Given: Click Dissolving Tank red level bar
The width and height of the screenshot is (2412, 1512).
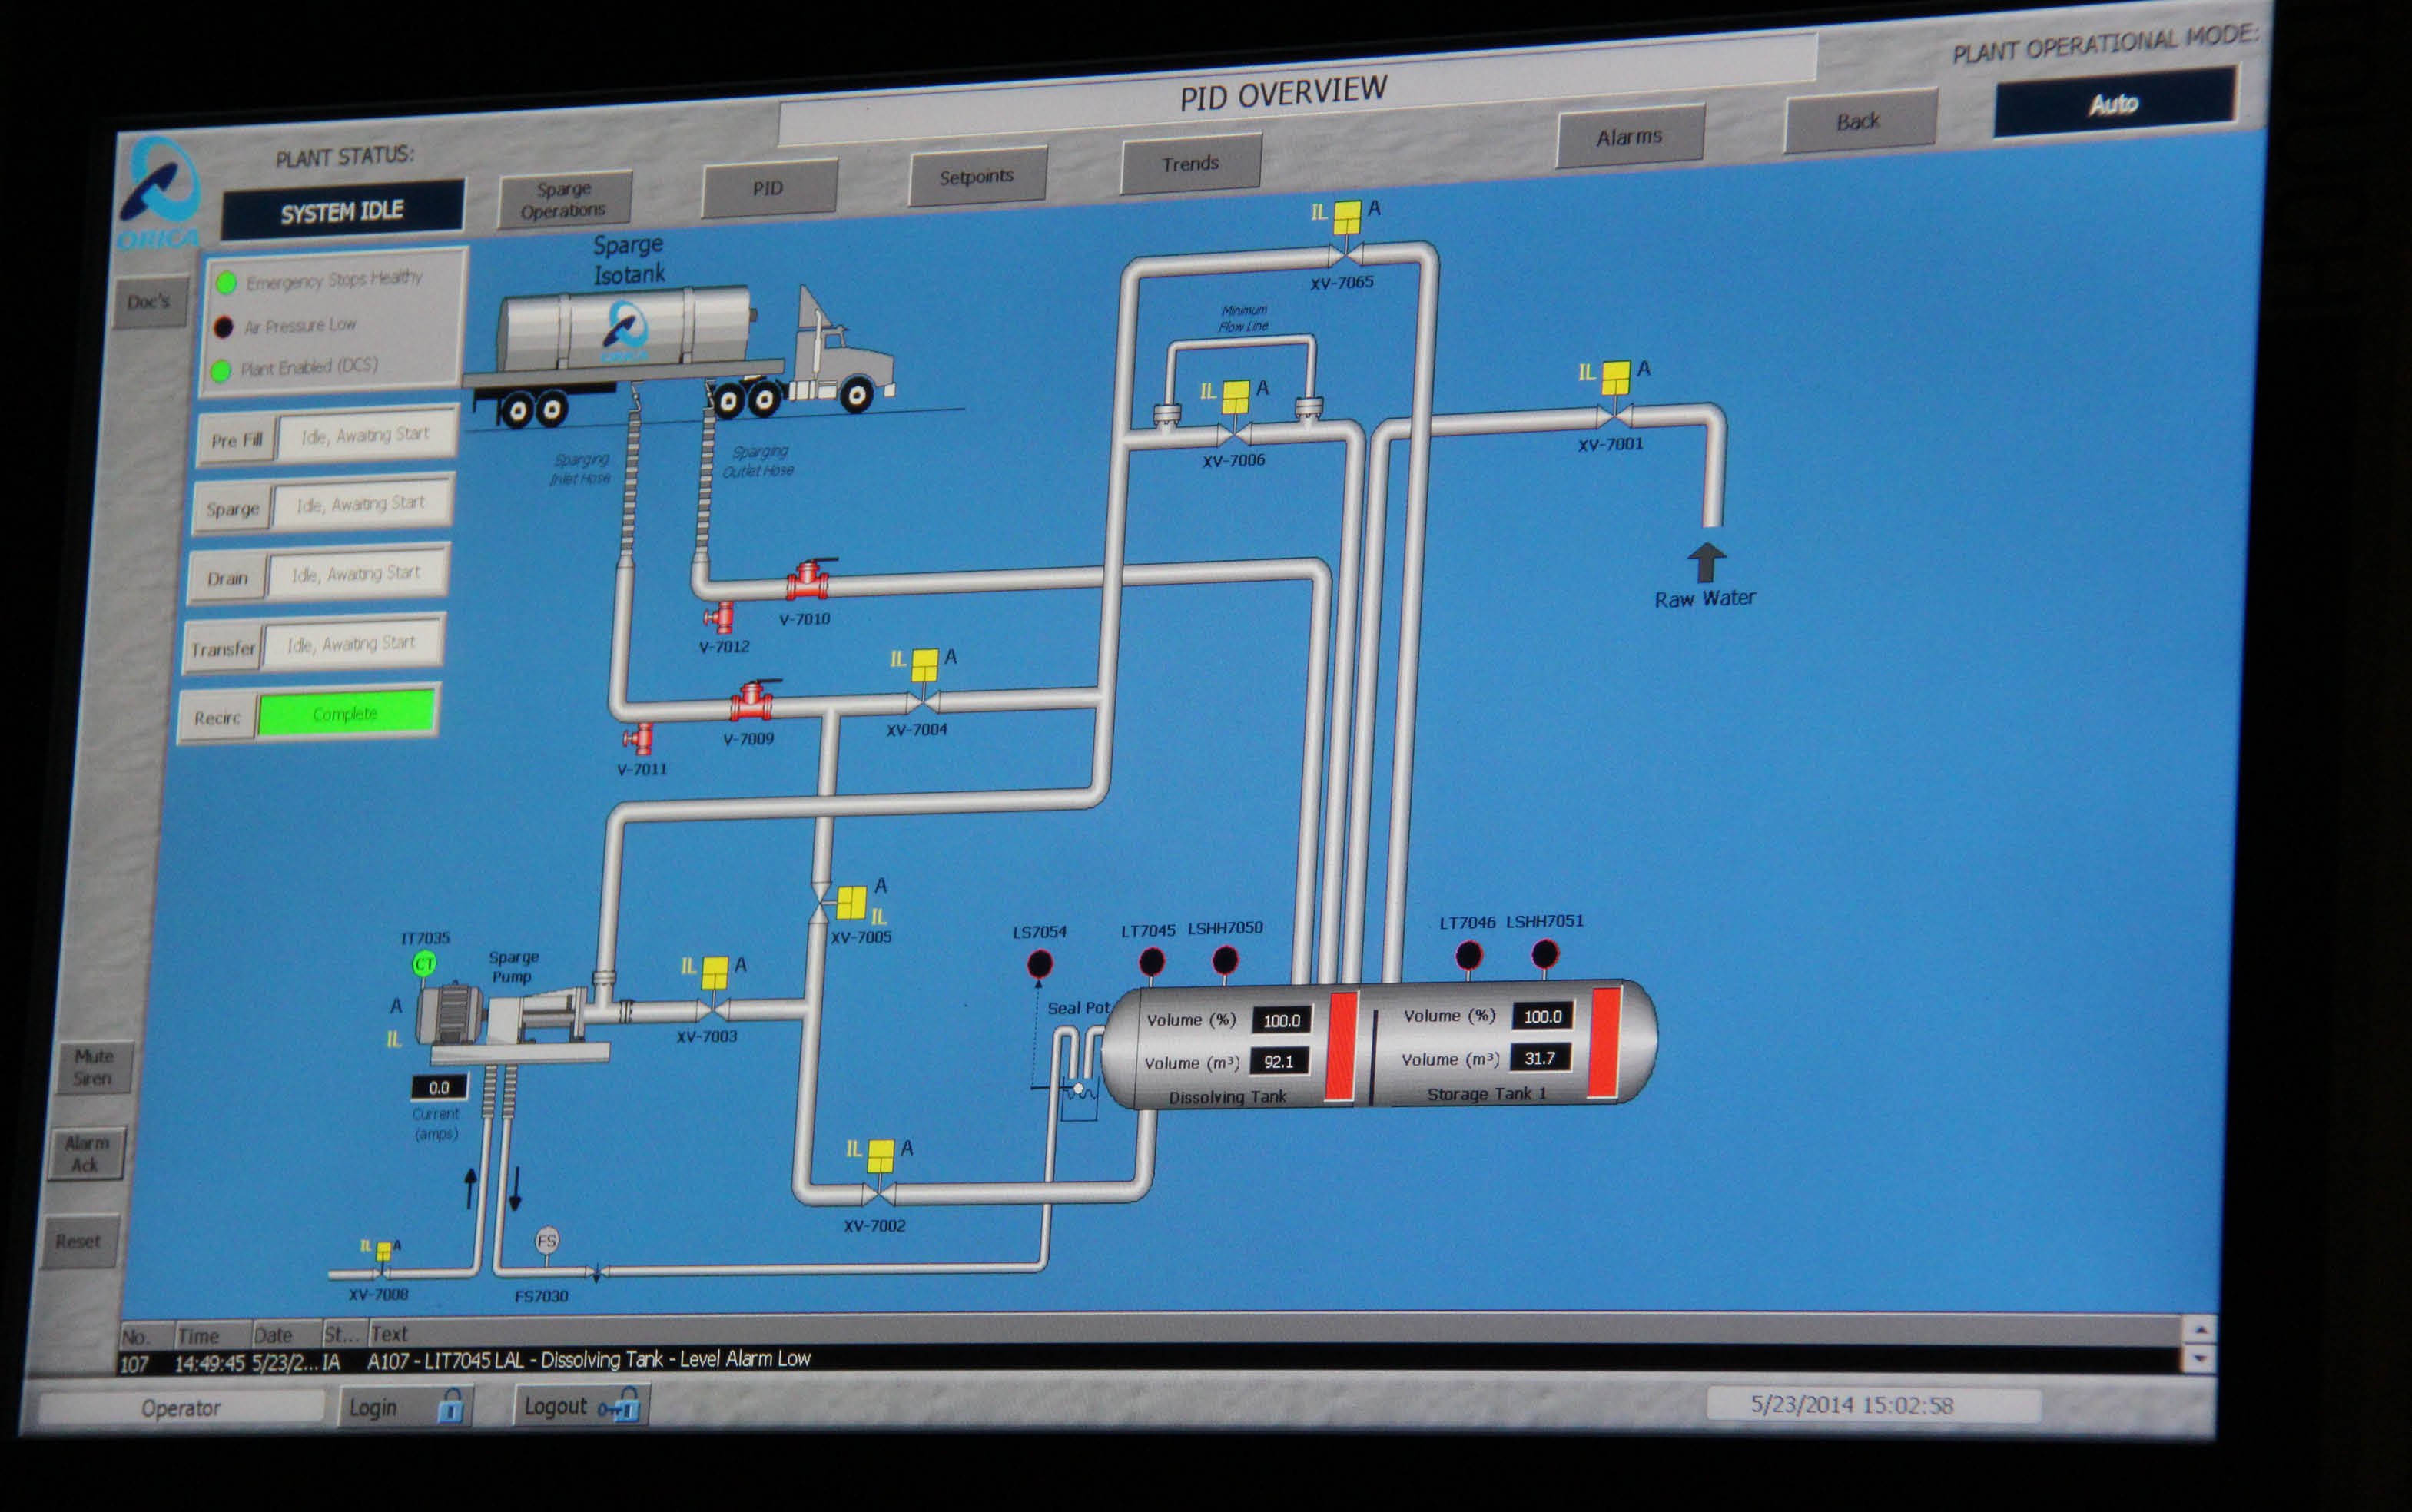Looking at the screenshot, I should tap(1341, 1046).
